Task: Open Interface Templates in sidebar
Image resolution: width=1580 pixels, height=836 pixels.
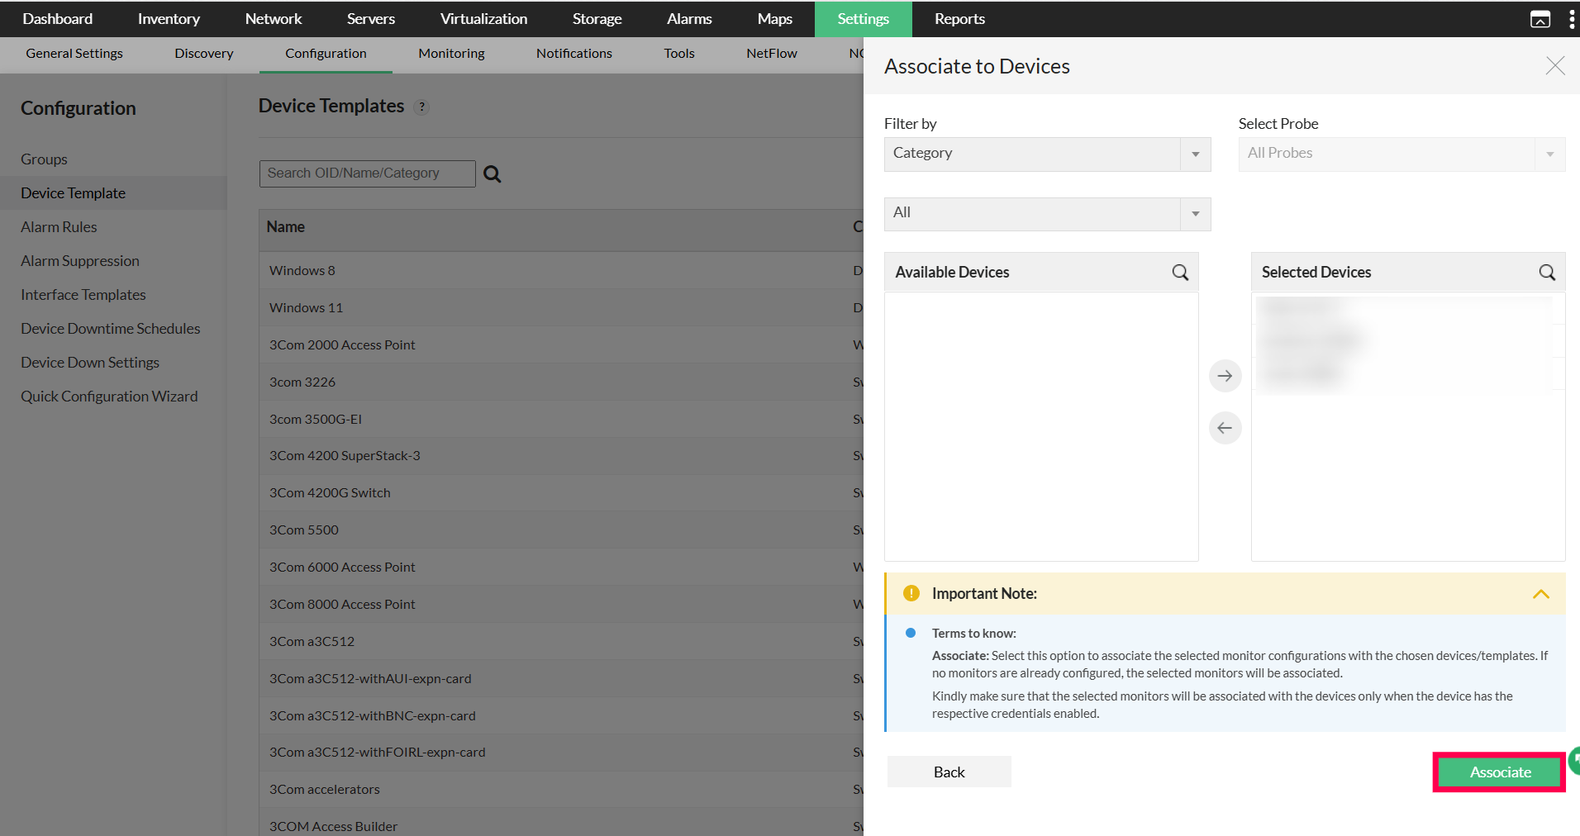Action: (x=83, y=295)
